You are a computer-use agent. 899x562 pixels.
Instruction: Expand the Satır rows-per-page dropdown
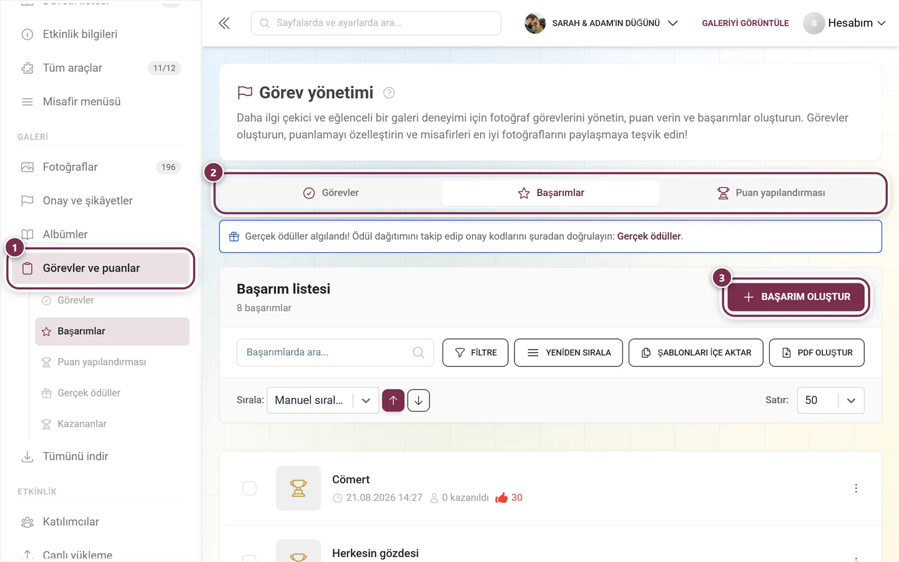click(830, 400)
